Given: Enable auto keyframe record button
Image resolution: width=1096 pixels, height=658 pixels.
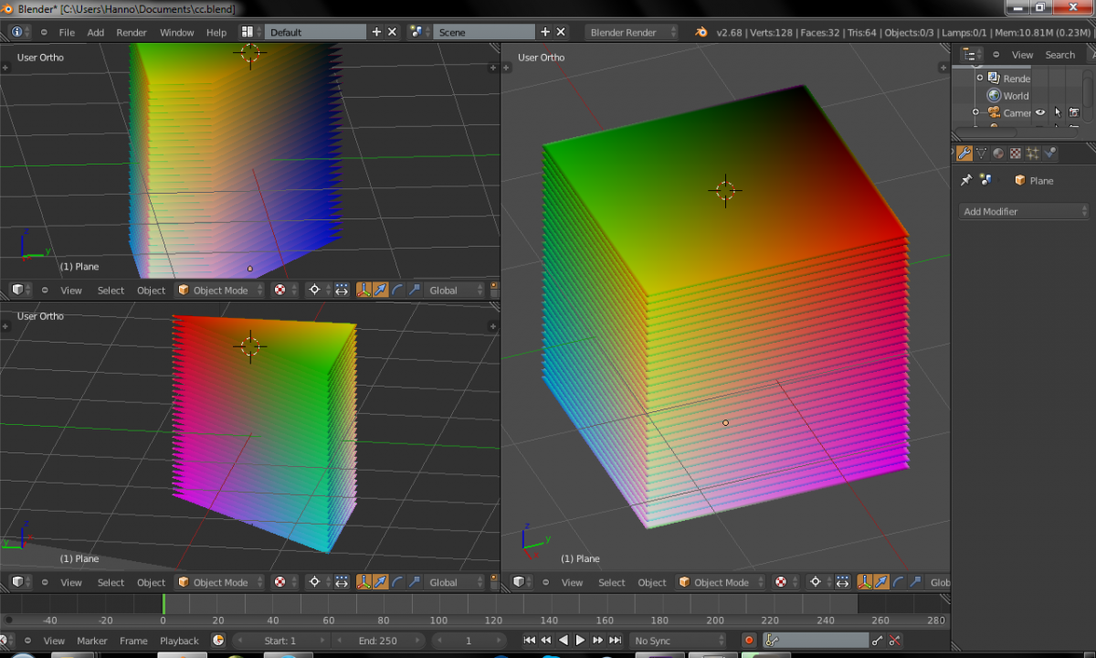Looking at the screenshot, I should pyautogui.click(x=749, y=641).
